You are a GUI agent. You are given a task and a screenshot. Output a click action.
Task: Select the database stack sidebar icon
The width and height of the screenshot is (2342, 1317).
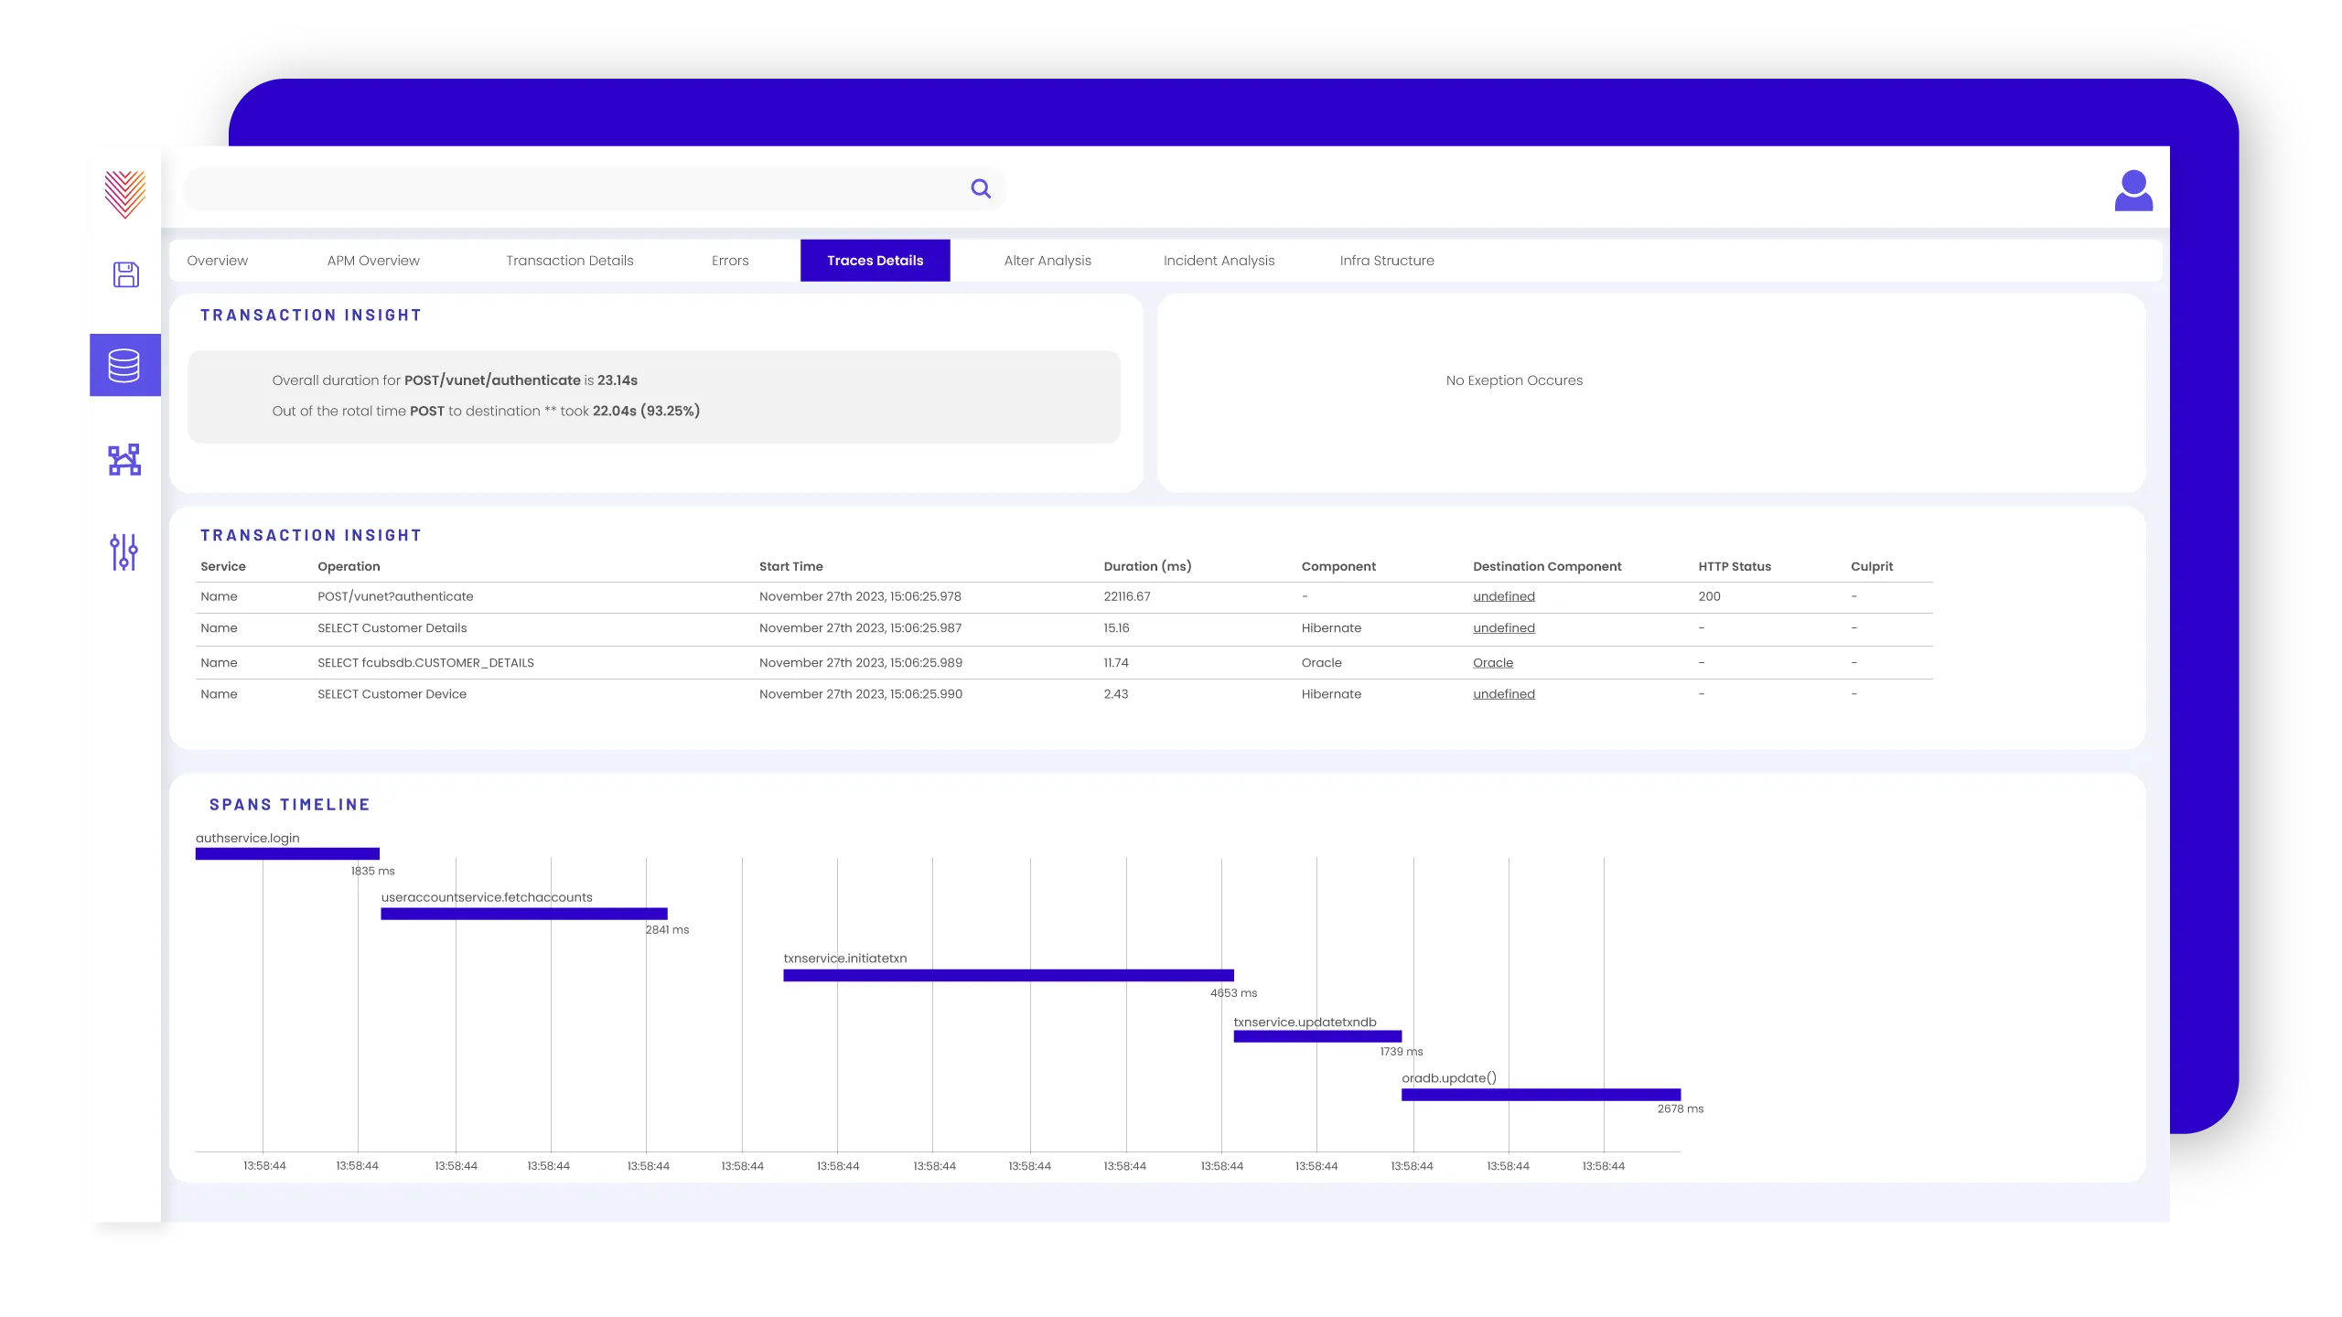124,365
